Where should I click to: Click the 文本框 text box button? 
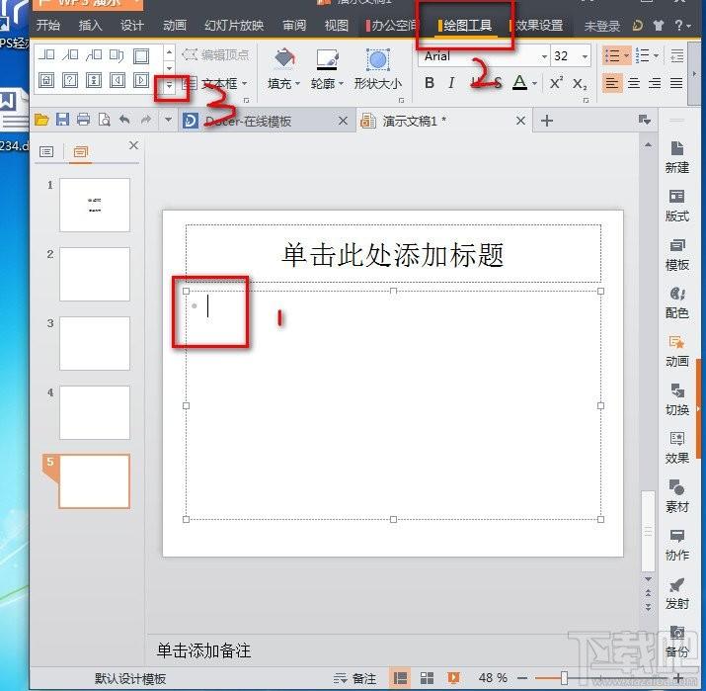click(217, 83)
